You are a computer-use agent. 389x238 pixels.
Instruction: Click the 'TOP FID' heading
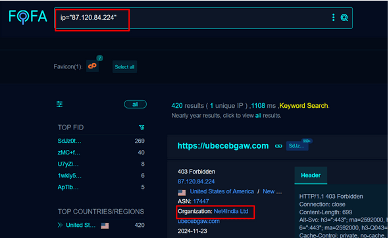point(70,128)
